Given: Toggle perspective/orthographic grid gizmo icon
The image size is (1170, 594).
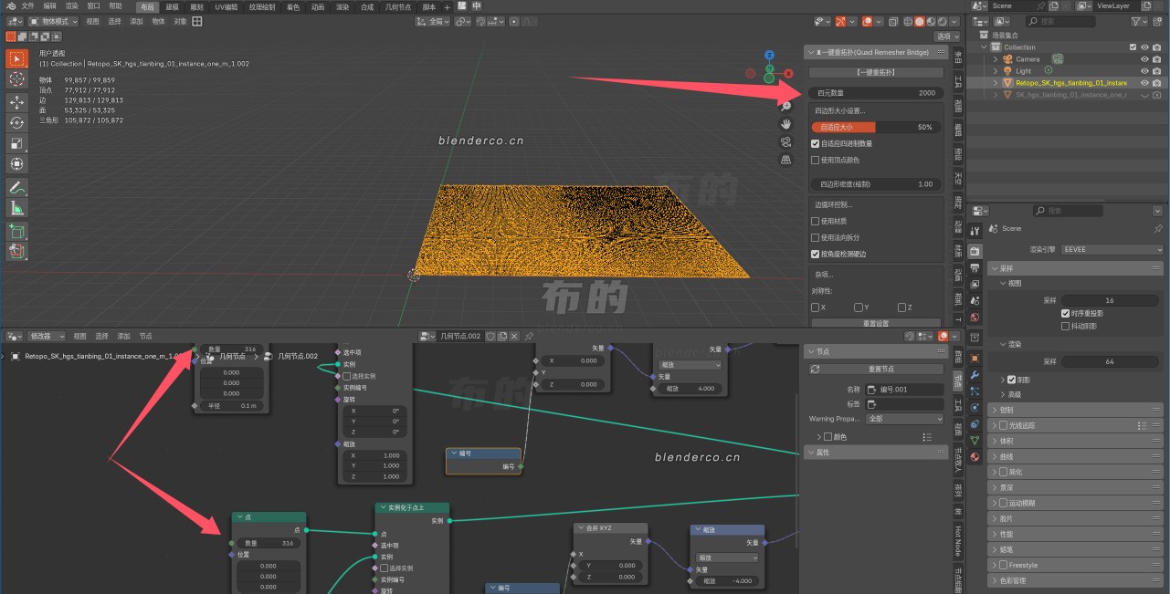Looking at the screenshot, I should click(785, 160).
